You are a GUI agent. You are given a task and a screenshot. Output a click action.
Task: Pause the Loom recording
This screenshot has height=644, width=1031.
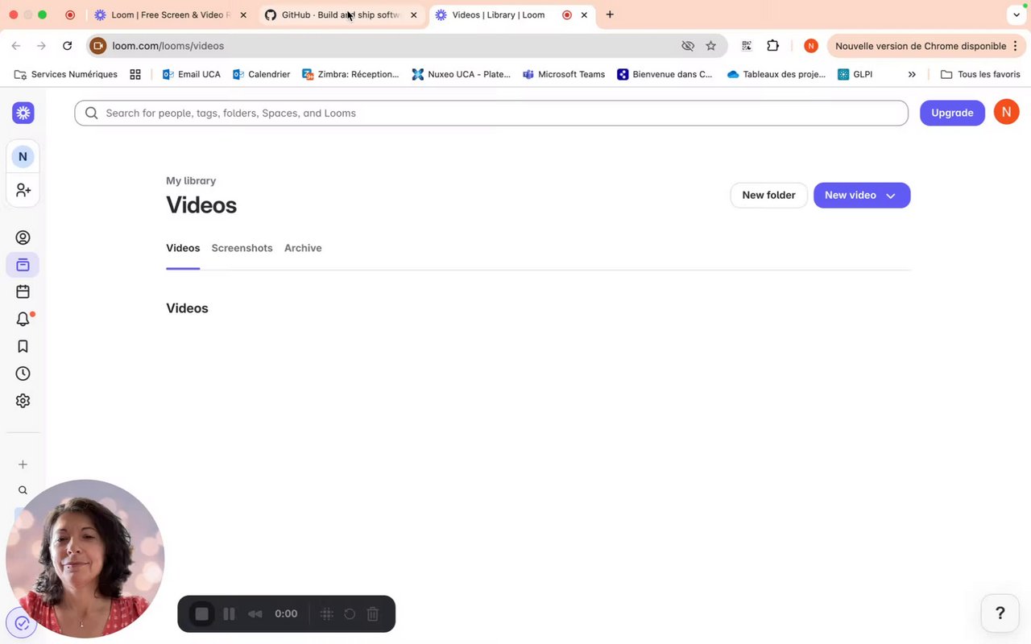[229, 614]
